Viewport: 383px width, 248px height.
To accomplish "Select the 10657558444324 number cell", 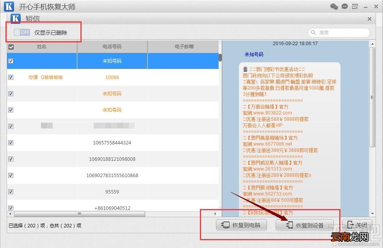I will [112, 143].
